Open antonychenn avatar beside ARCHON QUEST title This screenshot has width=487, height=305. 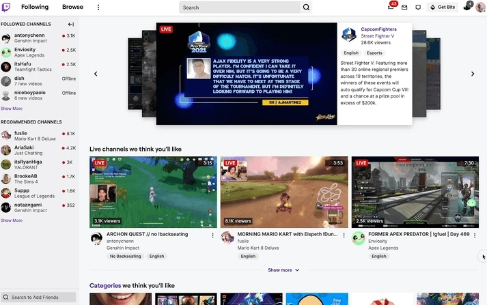click(x=96, y=238)
